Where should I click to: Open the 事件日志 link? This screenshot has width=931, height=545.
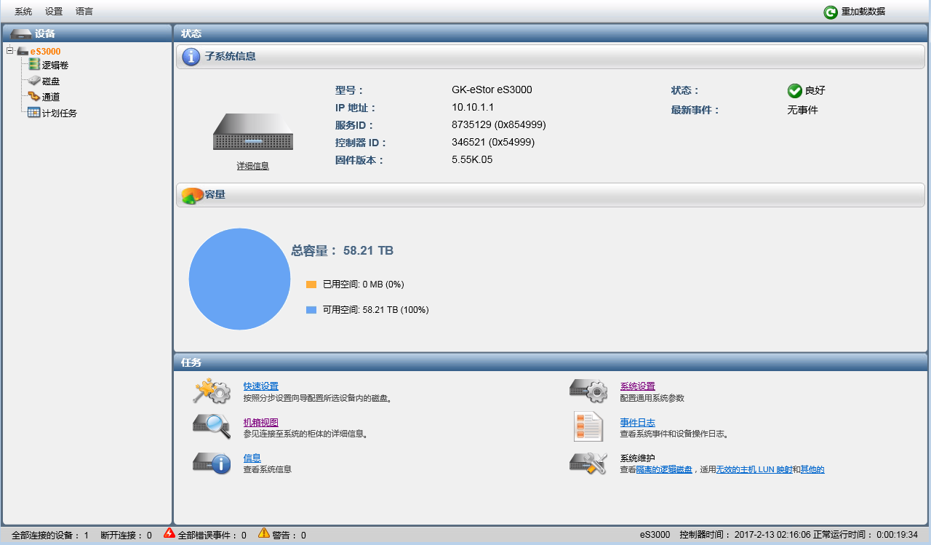coord(637,423)
